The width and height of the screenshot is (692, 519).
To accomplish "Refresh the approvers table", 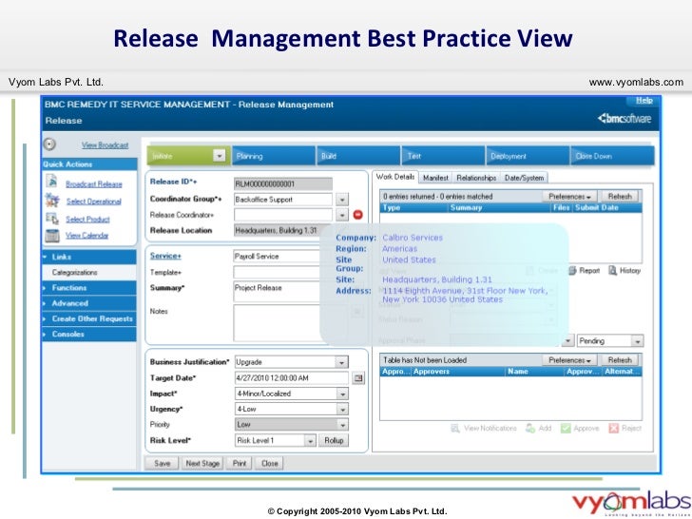I will coord(620,360).
